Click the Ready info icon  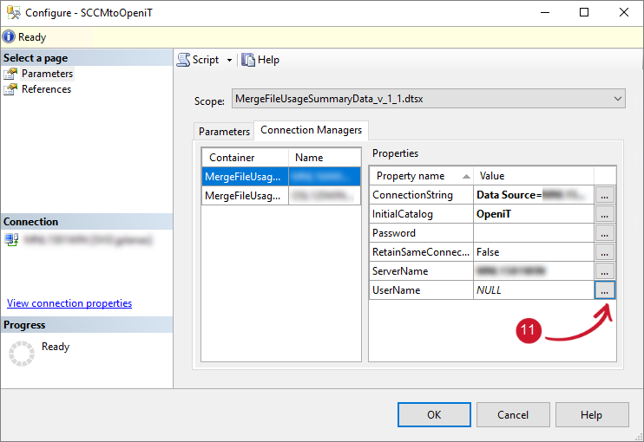(x=9, y=37)
